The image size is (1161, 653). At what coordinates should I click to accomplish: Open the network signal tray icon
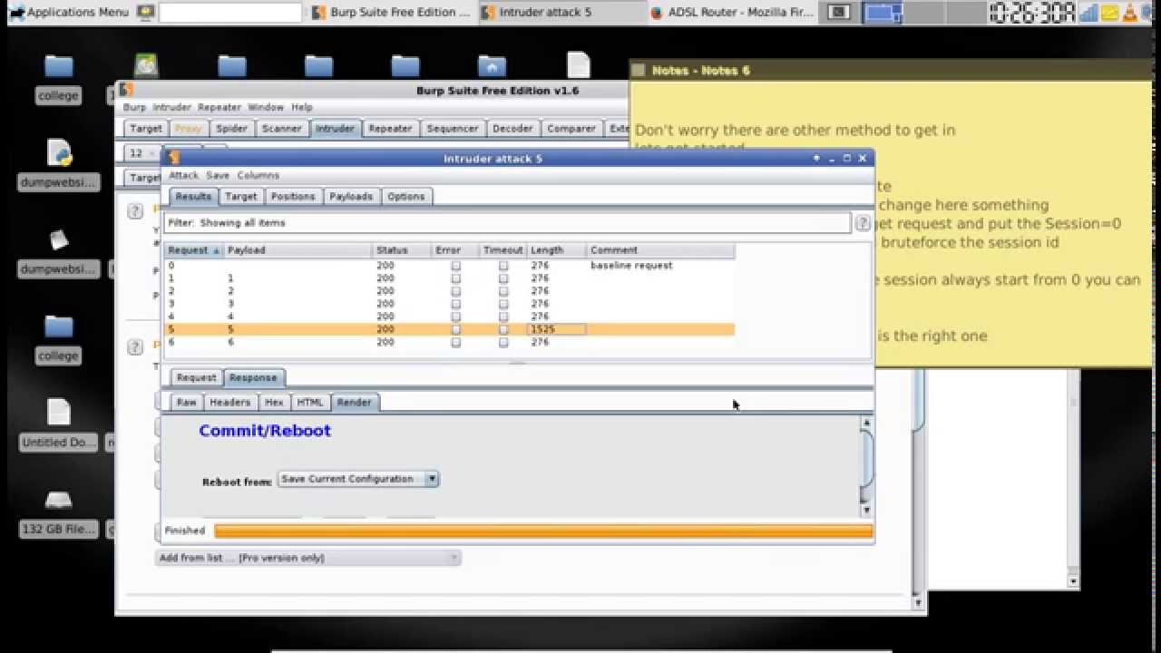[x=1088, y=12]
